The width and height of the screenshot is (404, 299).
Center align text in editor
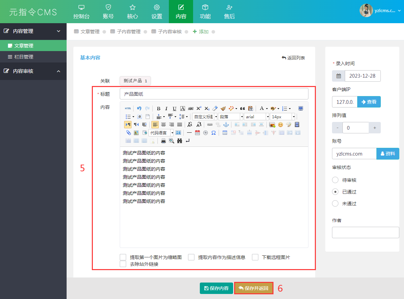[x=163, y=125]
